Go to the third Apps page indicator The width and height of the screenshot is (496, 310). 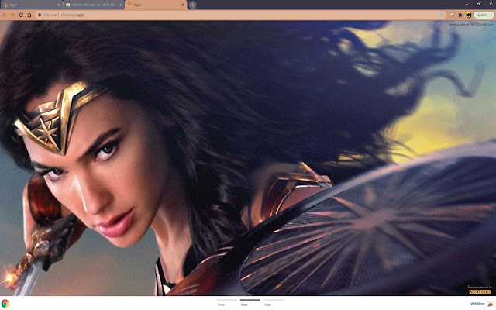[x=274, y=302]
